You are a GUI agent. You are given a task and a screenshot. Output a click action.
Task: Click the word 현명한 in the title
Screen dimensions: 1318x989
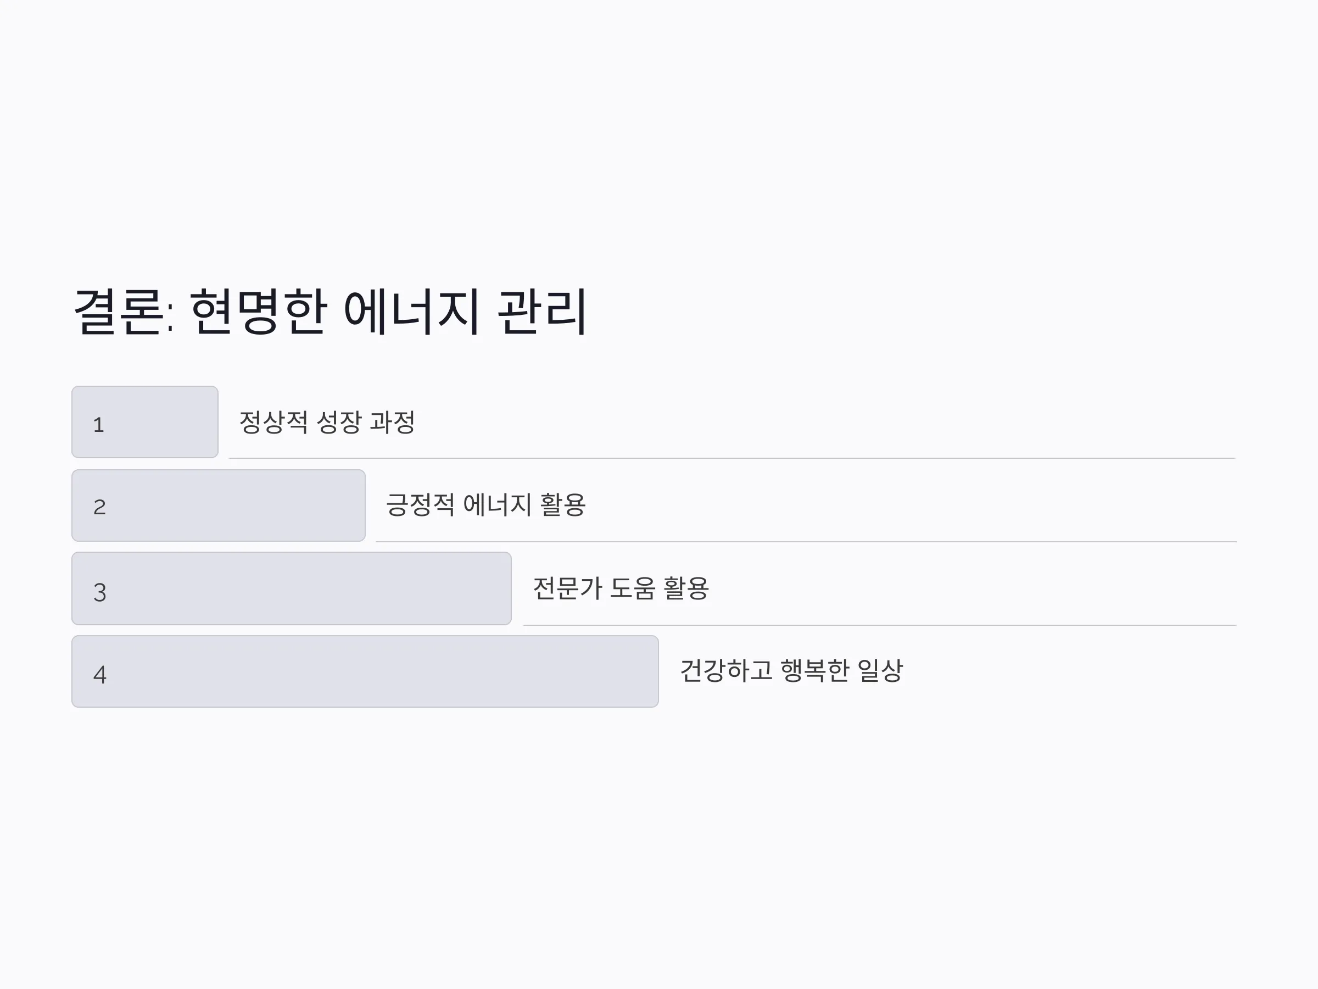coord(259,311)
